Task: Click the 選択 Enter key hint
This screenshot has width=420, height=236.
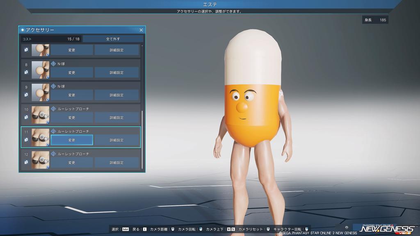Action: [126, 229]
